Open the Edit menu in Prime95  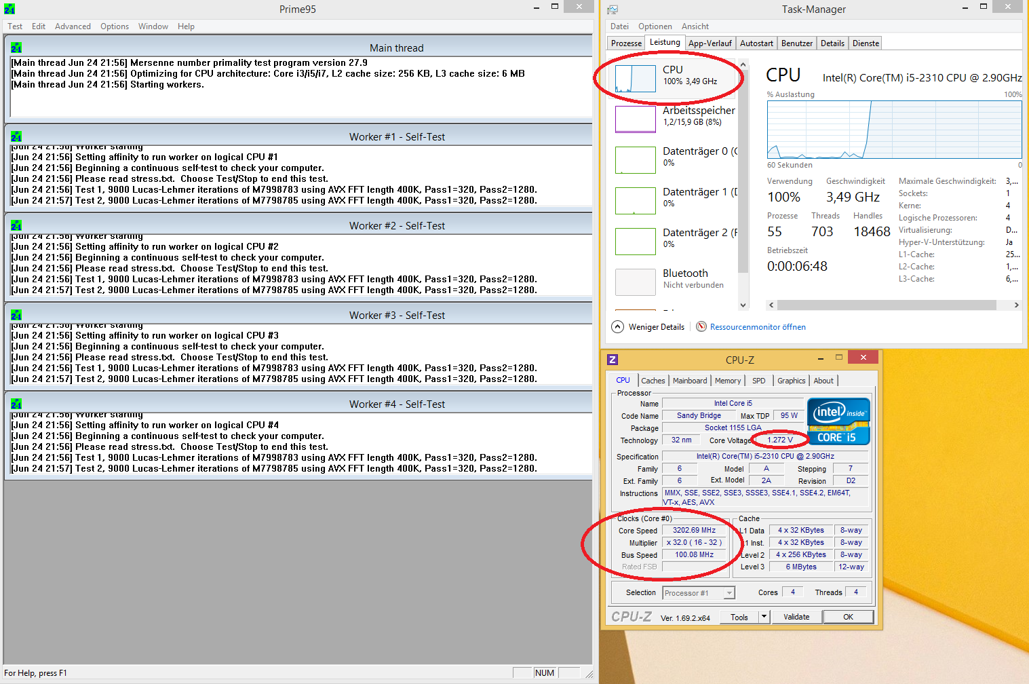coord(39,26)
